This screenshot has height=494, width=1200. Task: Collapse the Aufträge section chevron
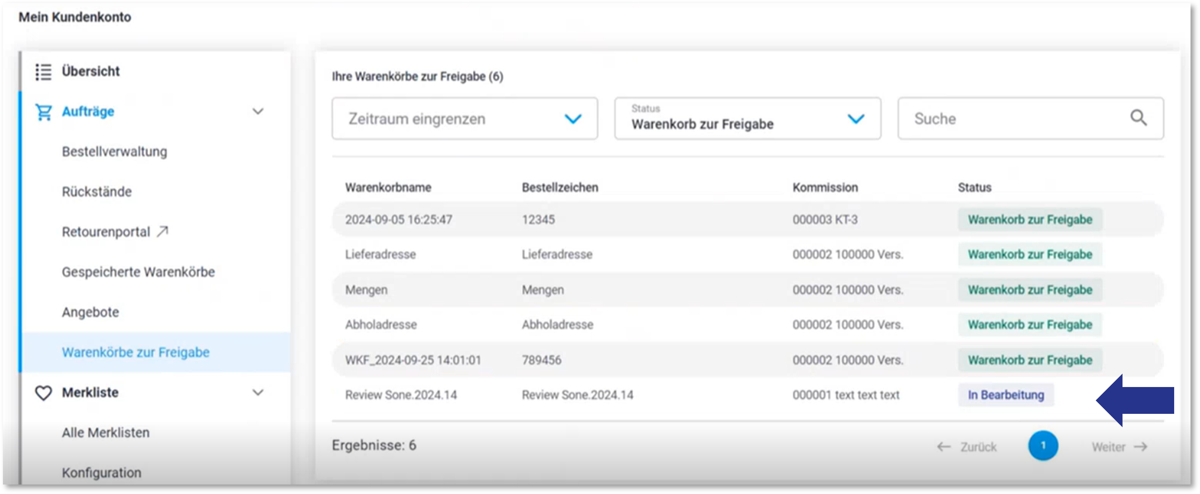pos(258,111)
